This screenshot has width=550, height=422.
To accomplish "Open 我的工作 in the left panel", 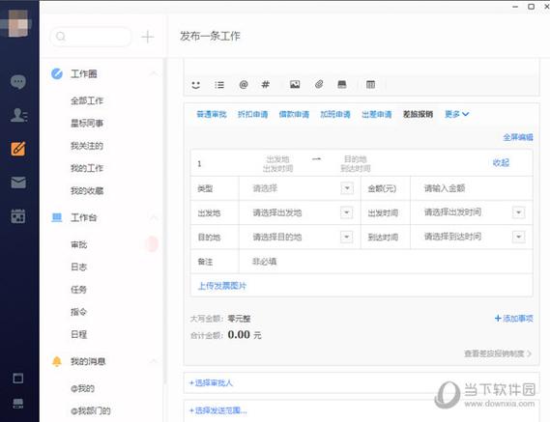I will coord(87,168).
